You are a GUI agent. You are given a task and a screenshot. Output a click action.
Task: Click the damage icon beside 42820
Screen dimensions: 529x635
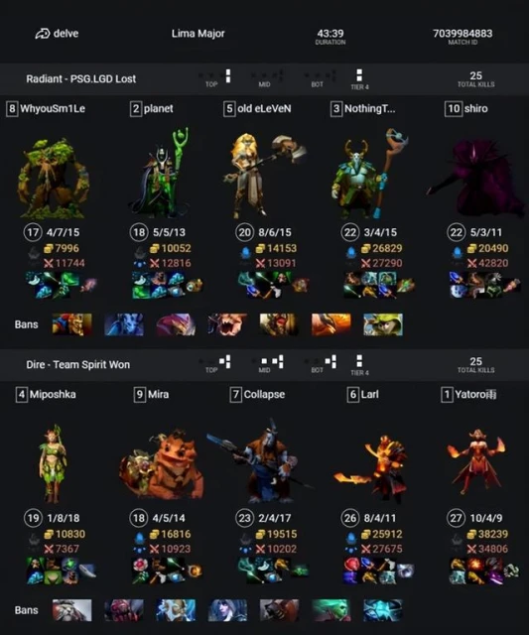pos(471,263)
